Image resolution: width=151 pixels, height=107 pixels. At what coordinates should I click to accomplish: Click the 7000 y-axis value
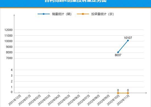tap(9, 58)
